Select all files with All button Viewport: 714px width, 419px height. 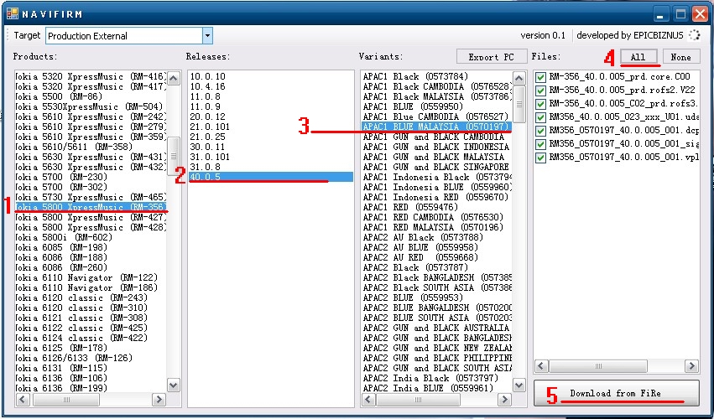click(638, 57)
